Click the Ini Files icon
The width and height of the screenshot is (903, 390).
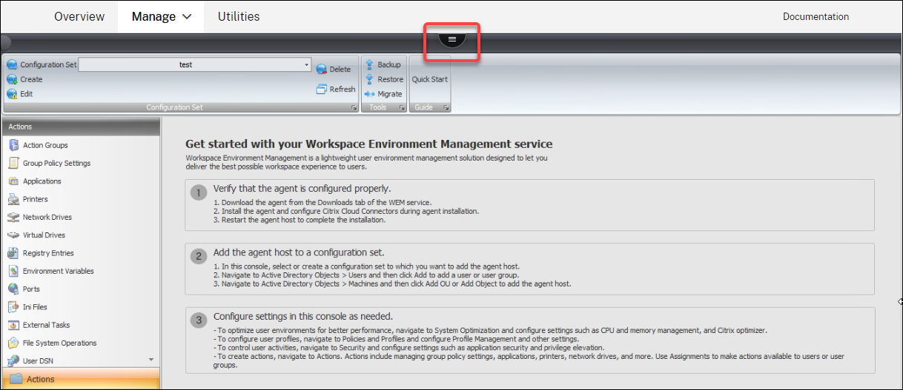tap(13, 306)
